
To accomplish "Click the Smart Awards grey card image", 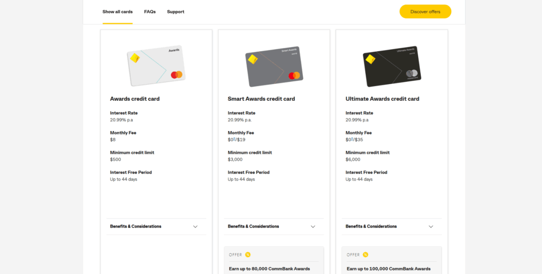I will (x=274, y=67).
